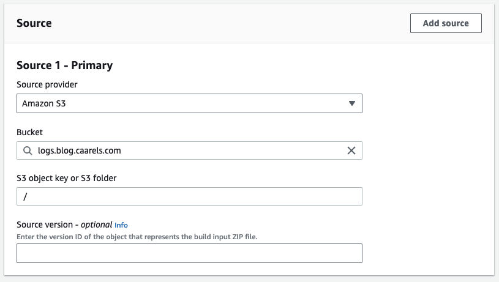Open the Source provider dropdown
The image size is (499, 282).
[x=189, y=103]
